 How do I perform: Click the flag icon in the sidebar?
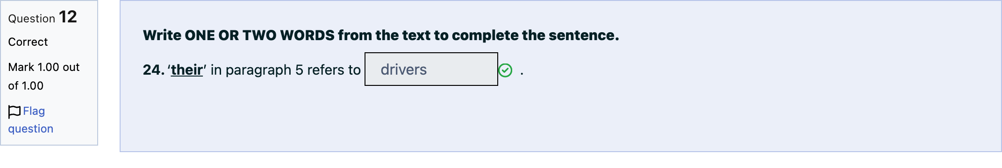(14, 112)
